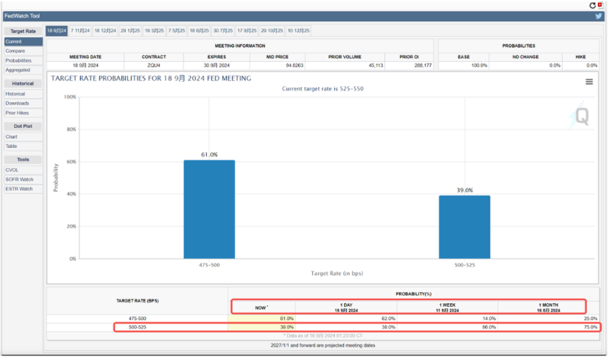Click the 500-525 probability bar
Viewport: 609px width, 362px height.
click(465, 227)
